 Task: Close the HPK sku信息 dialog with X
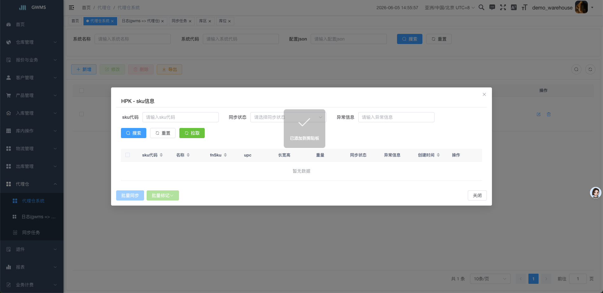[x=484, y=94]
